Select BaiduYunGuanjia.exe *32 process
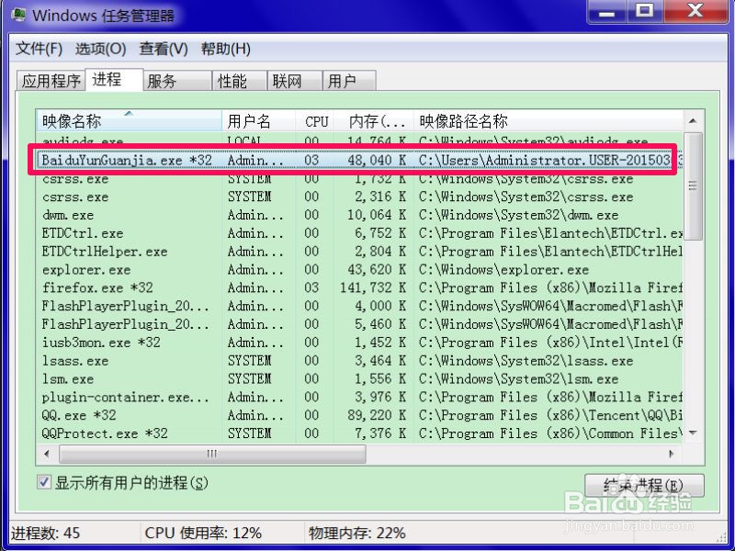735x551 pixels. (359, 160)
